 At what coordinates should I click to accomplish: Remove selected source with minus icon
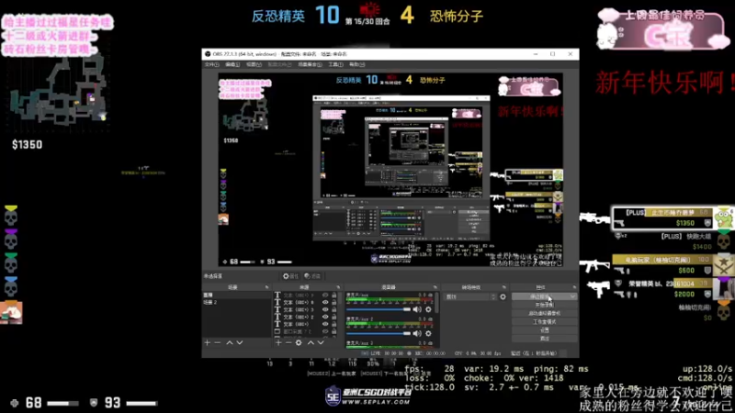288,342
